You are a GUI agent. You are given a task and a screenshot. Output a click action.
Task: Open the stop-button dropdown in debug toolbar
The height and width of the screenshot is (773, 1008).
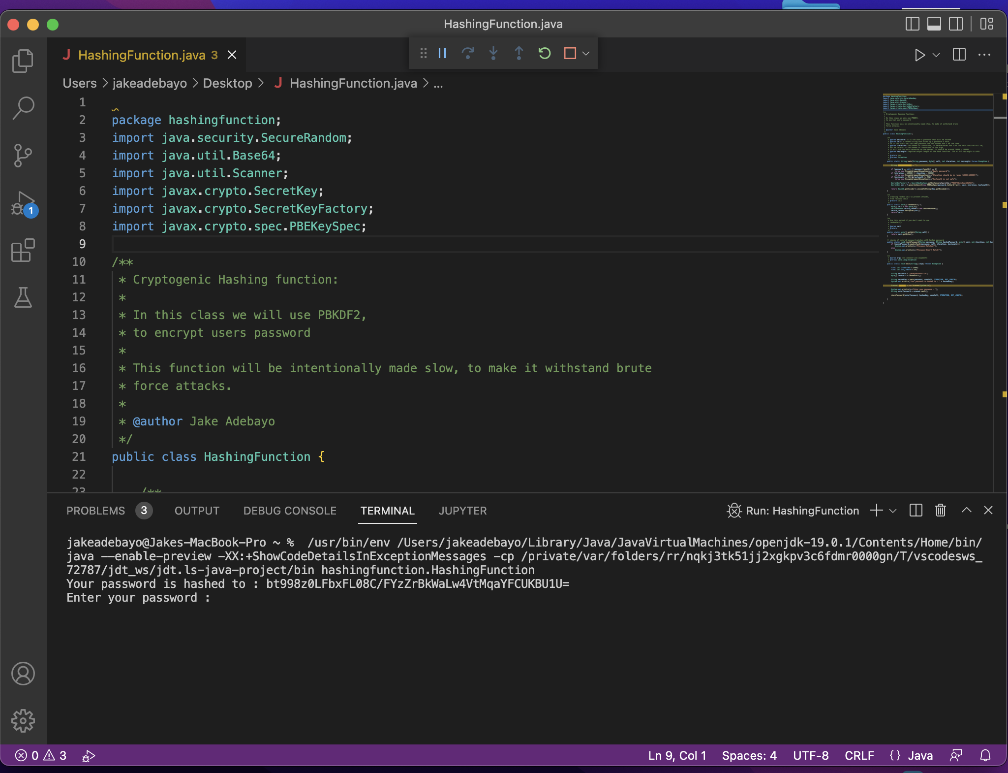click(586, 53)
